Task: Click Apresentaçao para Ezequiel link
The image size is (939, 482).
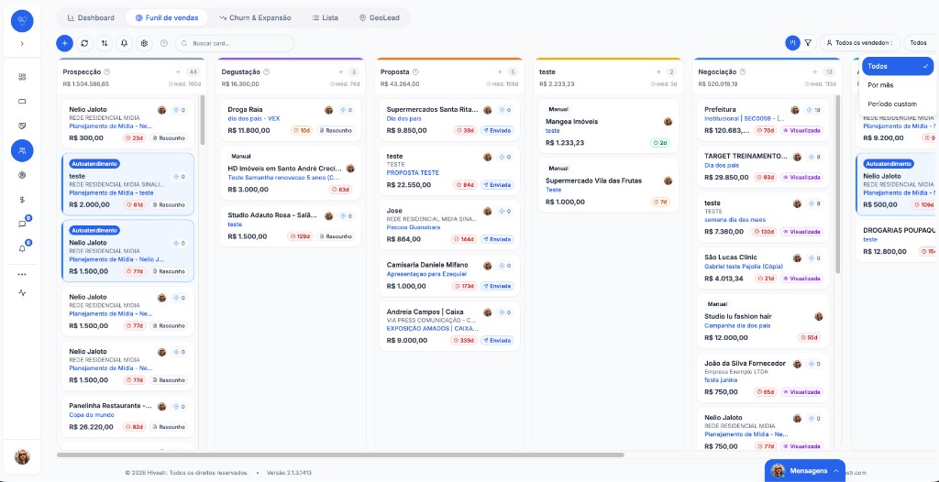Action: click(427, 274)
